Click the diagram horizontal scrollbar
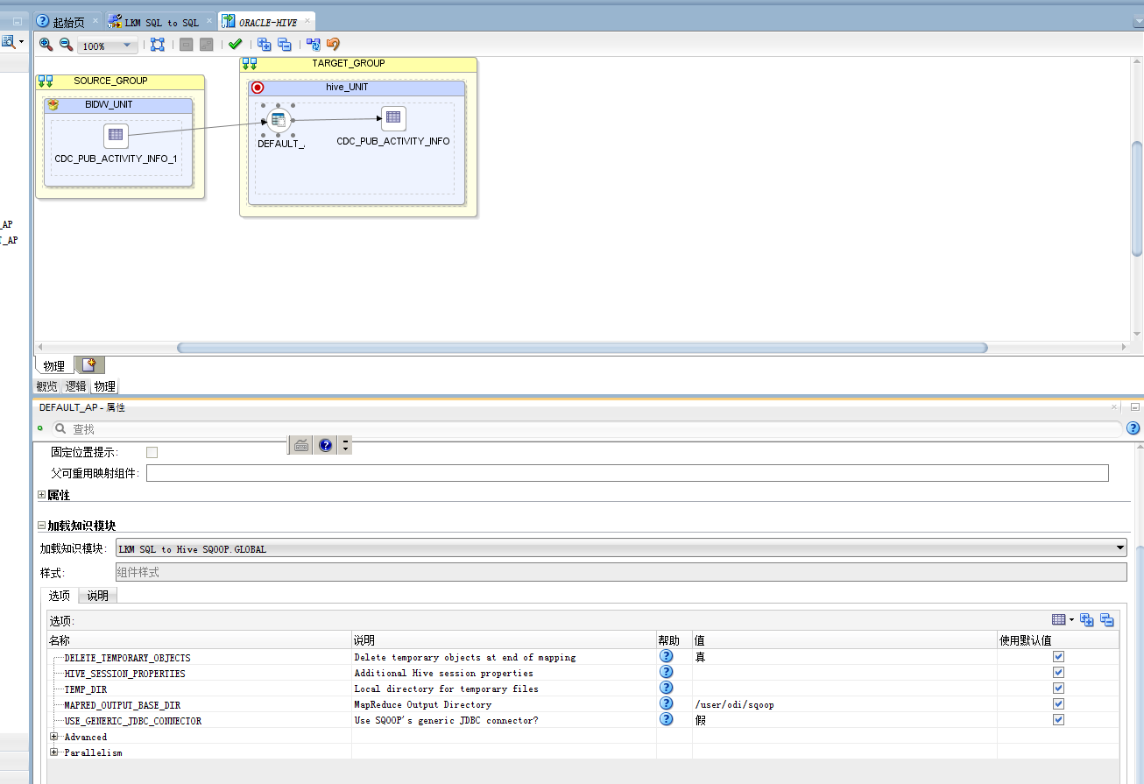This screenshot has height=784, width=1144. point(582,348)
